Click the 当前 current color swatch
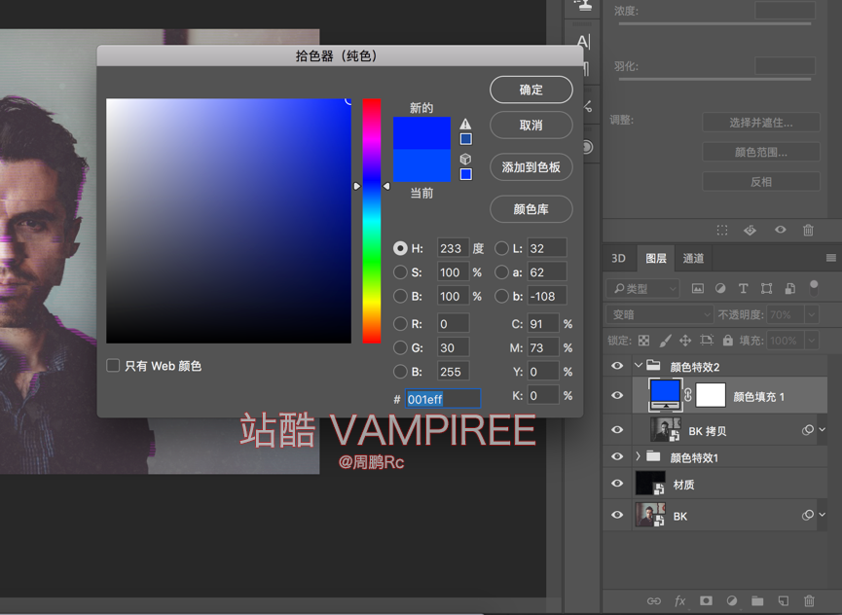Screen dimensions: 842x615 (422, 165)
